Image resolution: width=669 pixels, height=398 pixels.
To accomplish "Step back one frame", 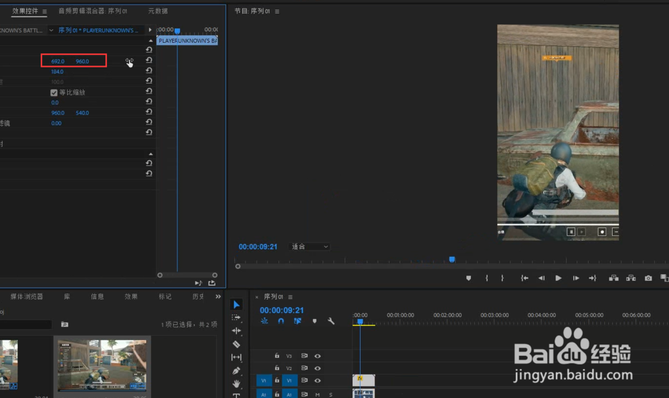I will [541, 278].
